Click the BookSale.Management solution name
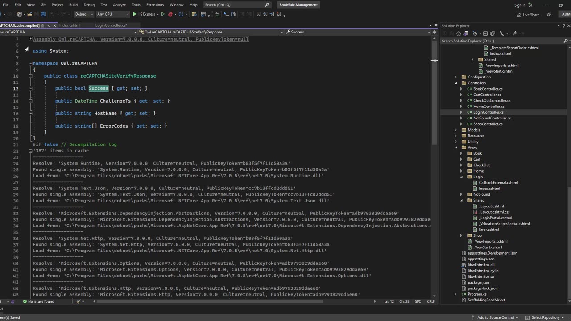The image size is (571, 321). 298,5
